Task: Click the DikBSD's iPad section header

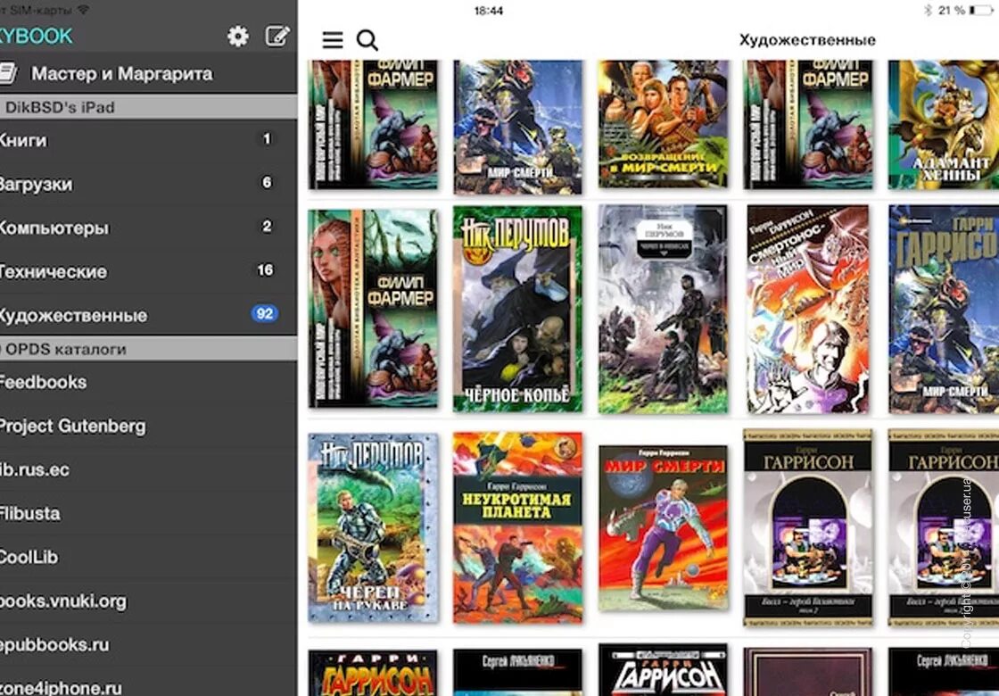Action: click(148, 107)
